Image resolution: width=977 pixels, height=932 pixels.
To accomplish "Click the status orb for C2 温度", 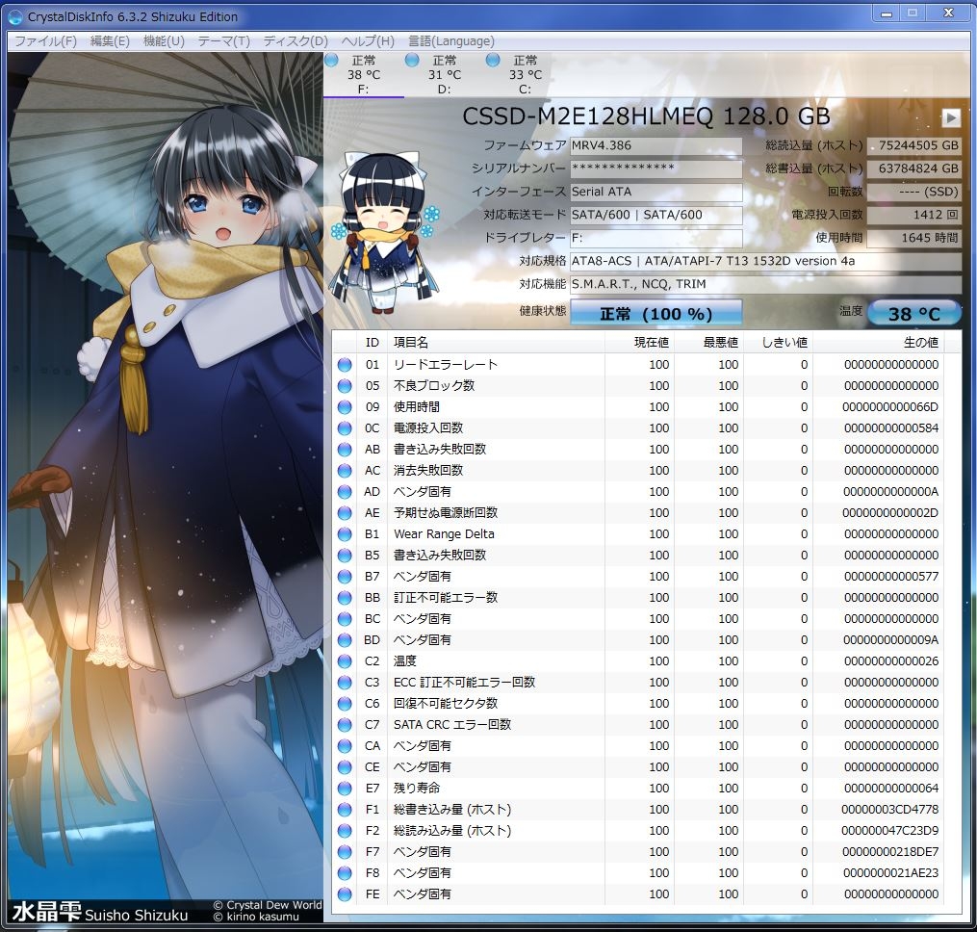I will point(345,661).
